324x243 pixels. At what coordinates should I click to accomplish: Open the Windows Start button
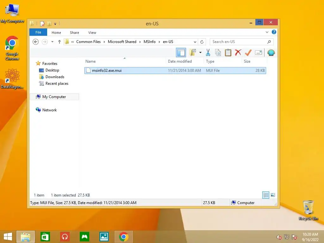(8, 237)
